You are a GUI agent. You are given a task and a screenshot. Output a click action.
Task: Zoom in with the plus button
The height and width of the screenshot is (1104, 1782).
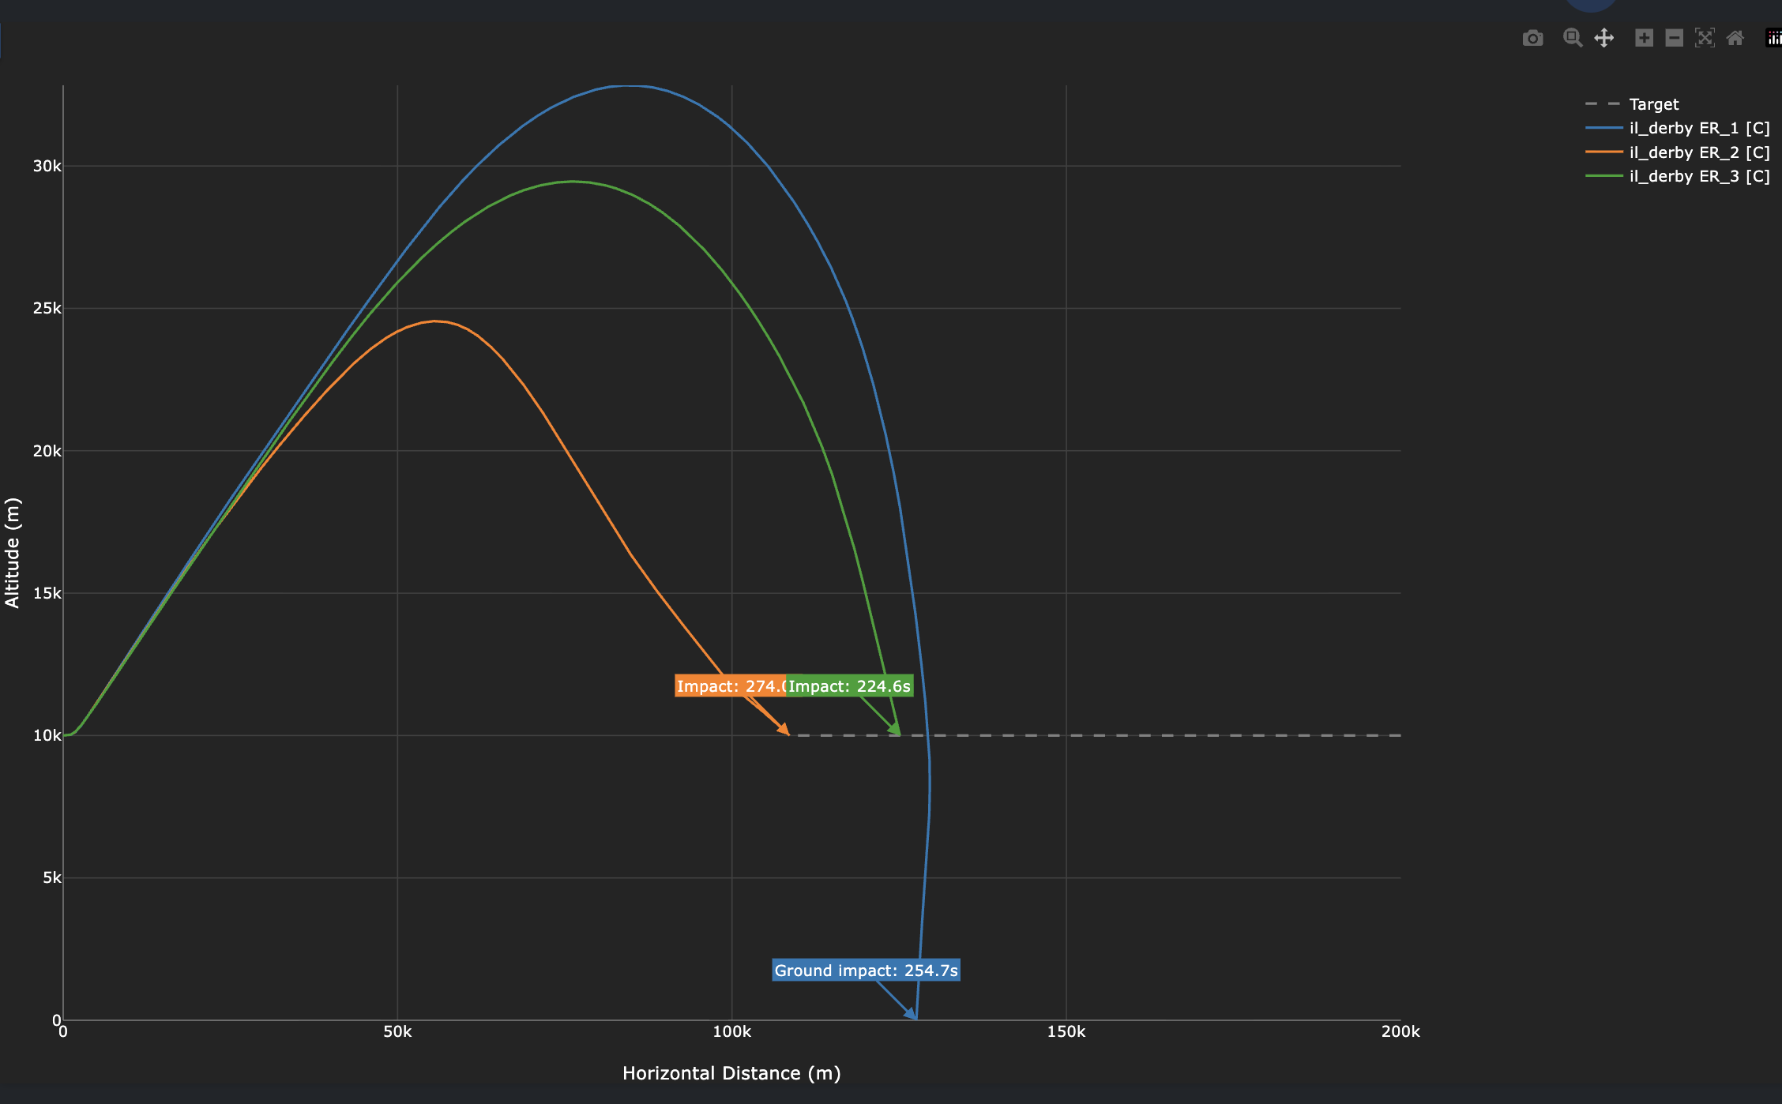[1644, 38]
